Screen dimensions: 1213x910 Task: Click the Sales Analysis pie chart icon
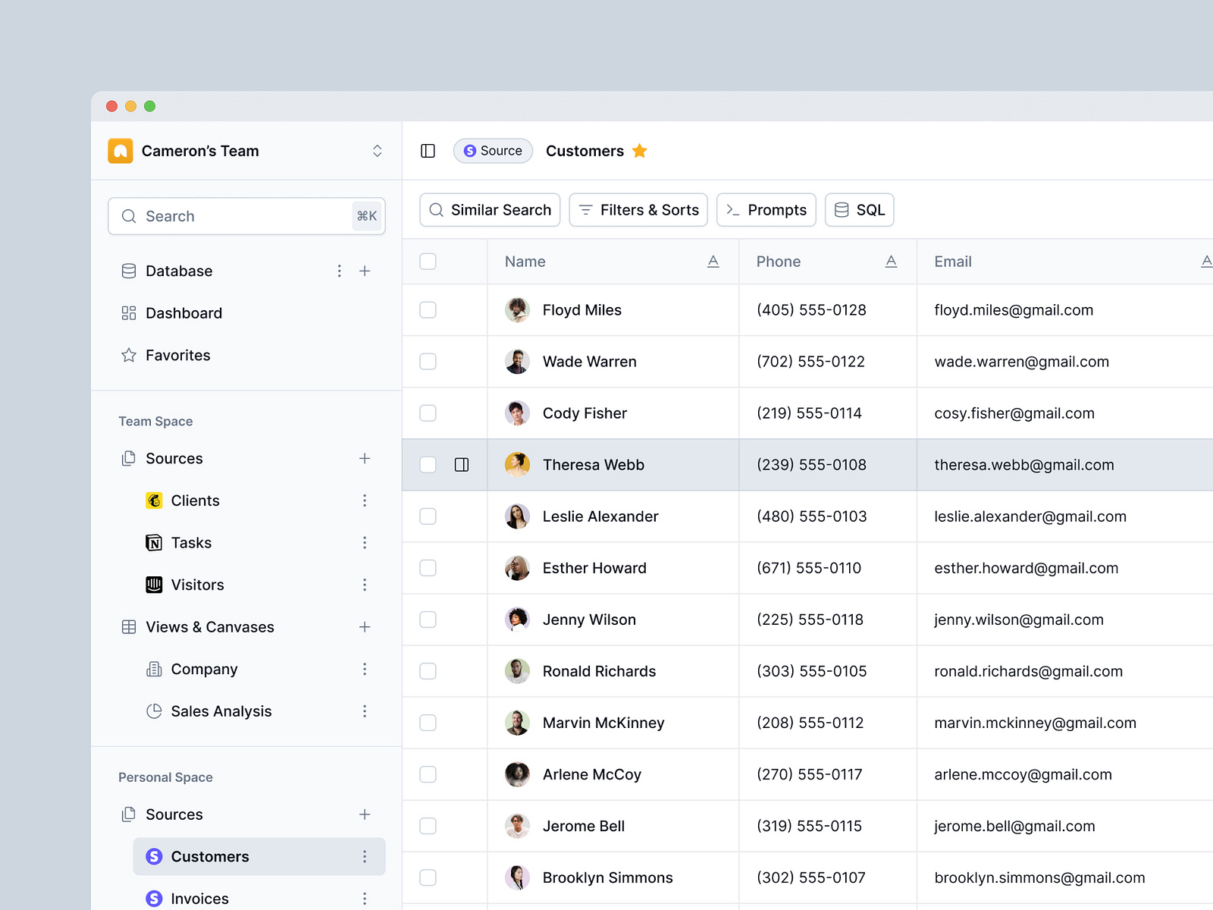[x=154, y=711]
